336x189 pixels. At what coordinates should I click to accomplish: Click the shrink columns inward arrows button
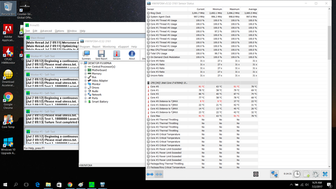(x=159, y=174)
